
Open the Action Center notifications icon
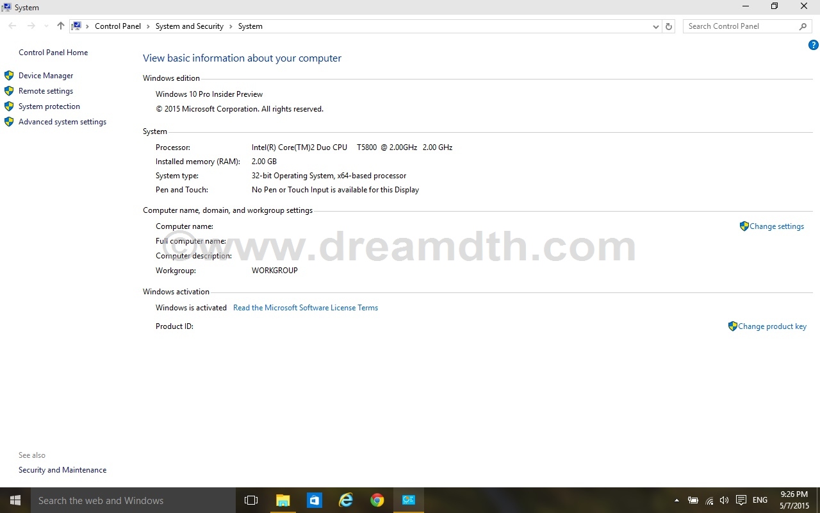pyautogui.click(x=741, y=500)
